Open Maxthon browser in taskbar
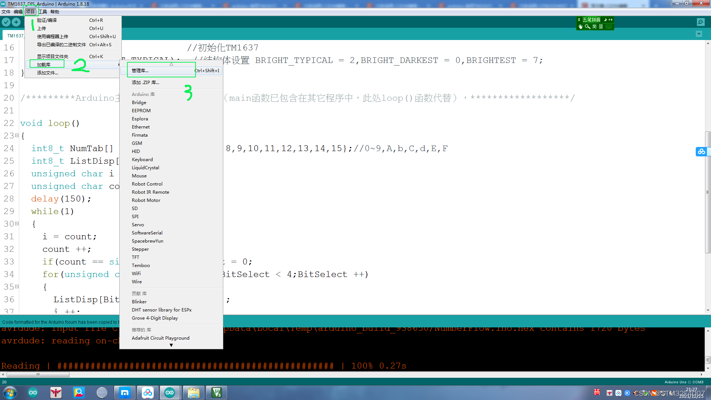The image size is (711, 400). 125,393
